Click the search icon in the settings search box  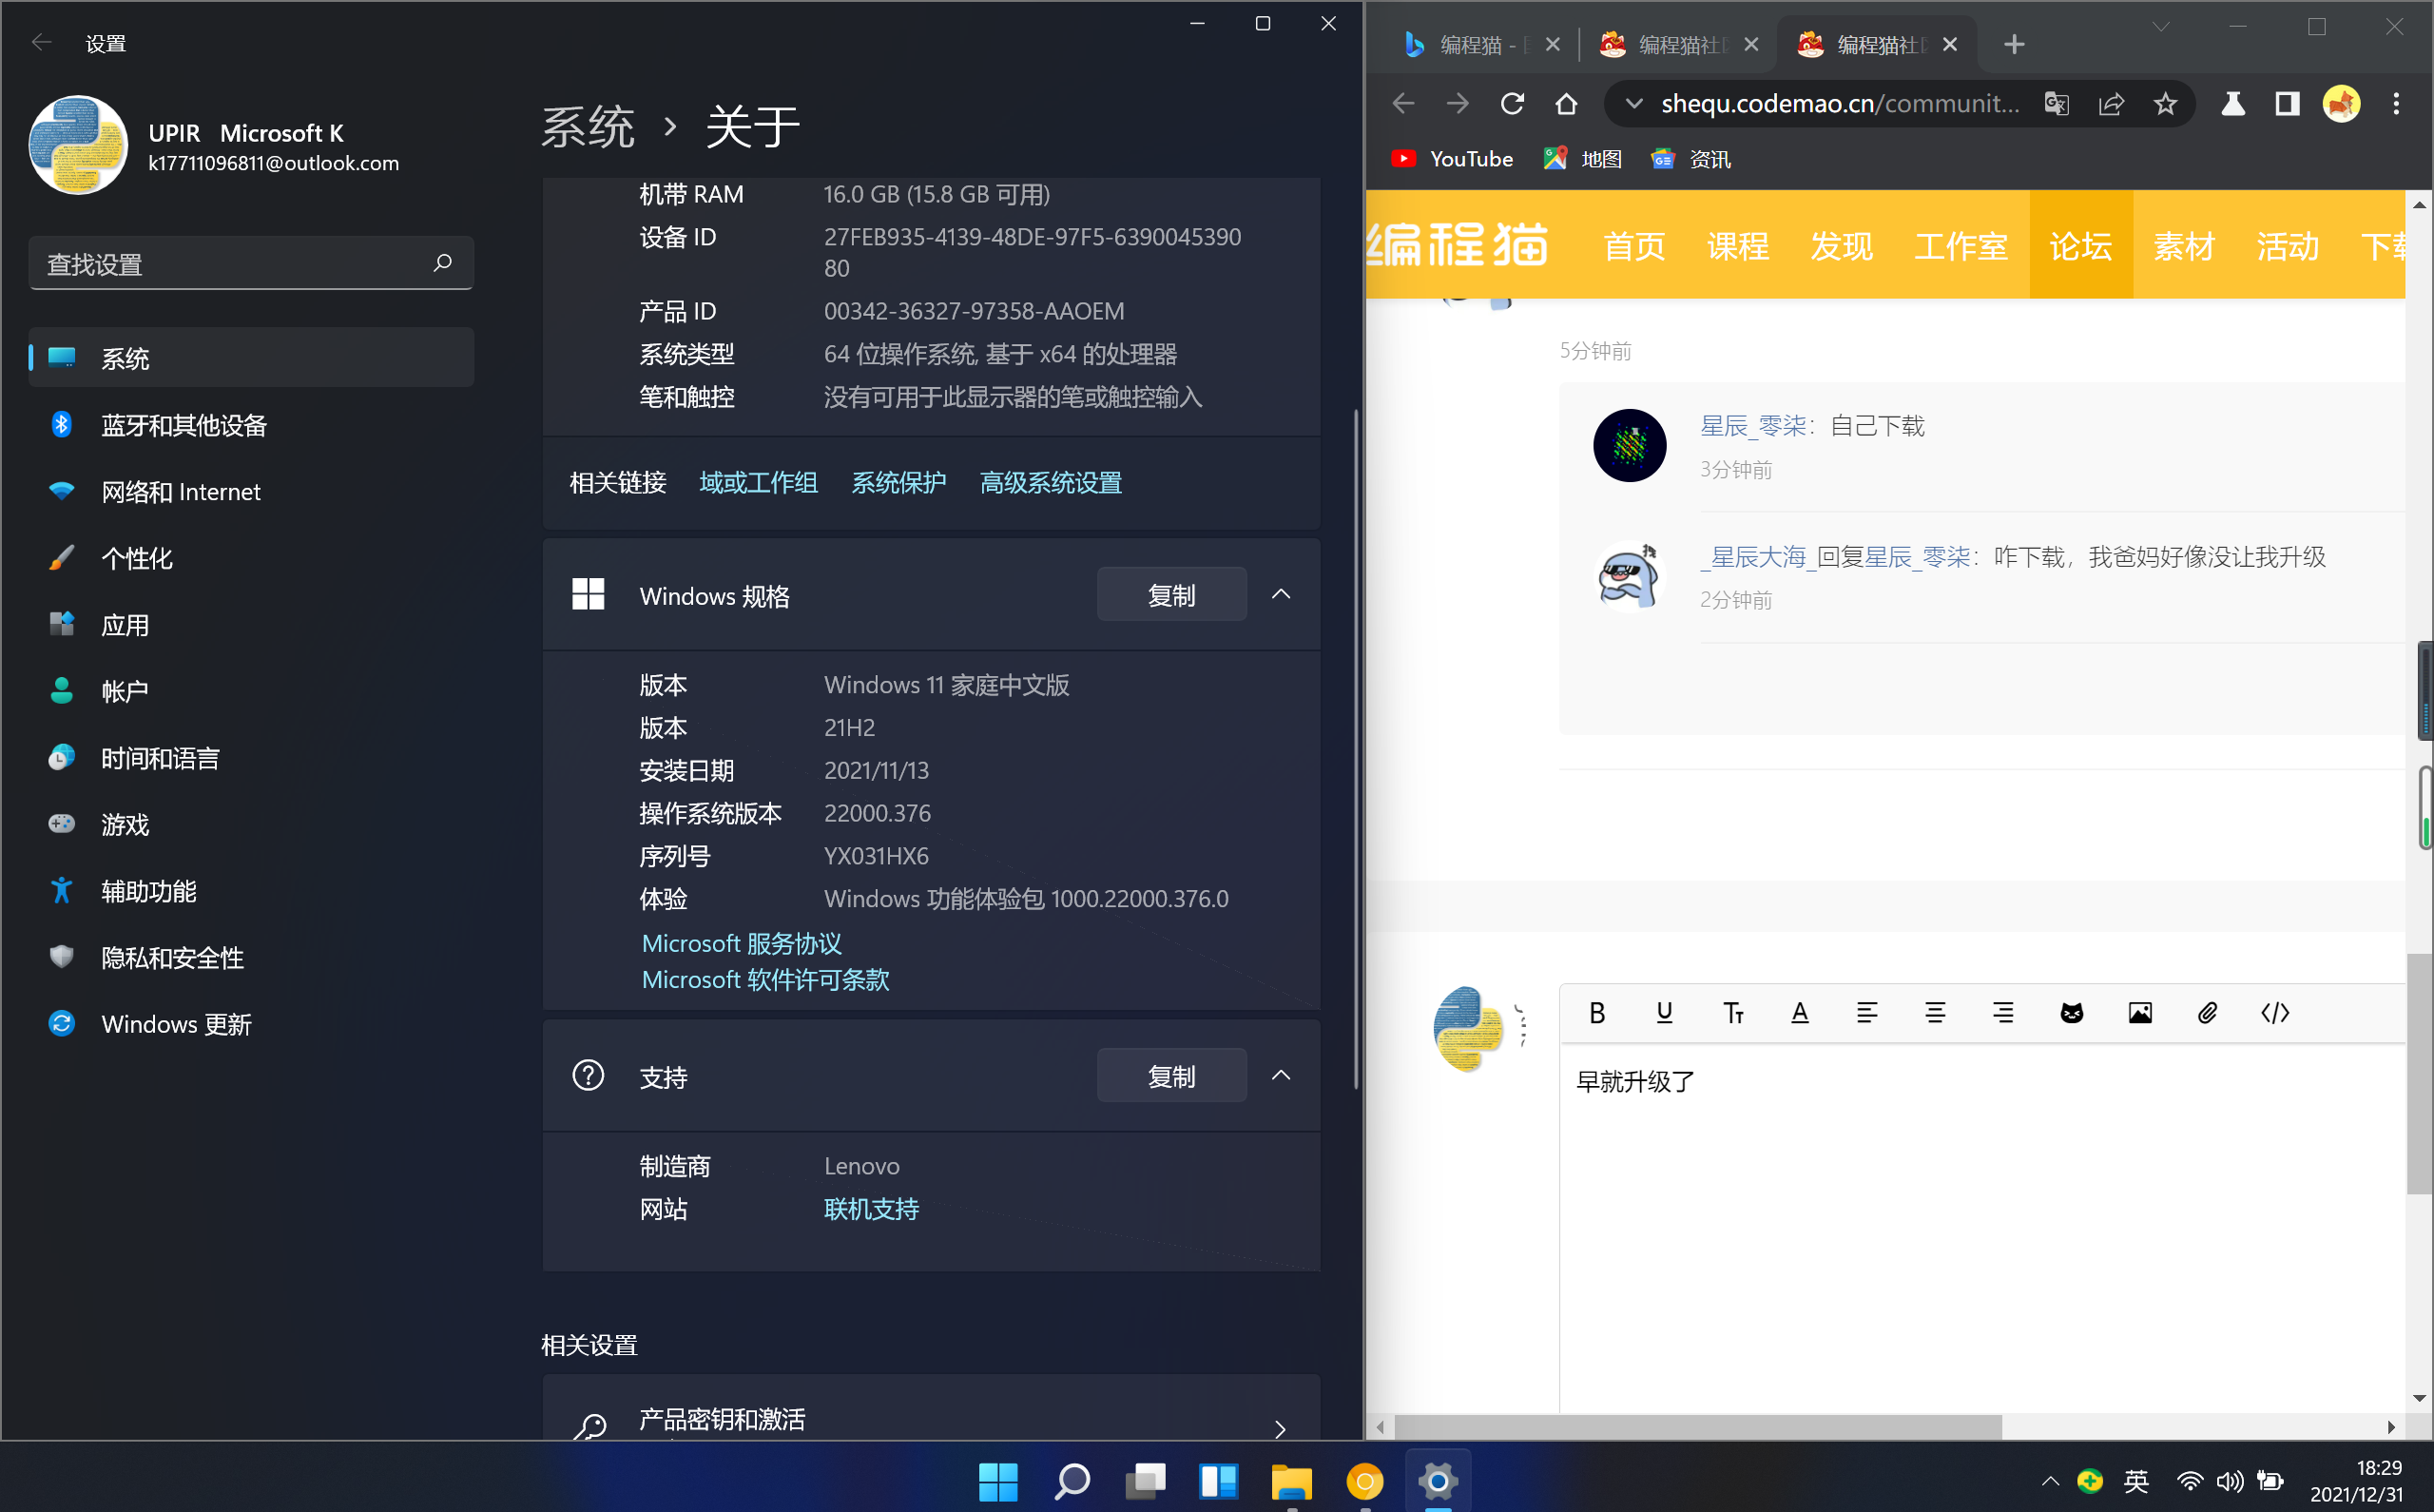[443, 263]
